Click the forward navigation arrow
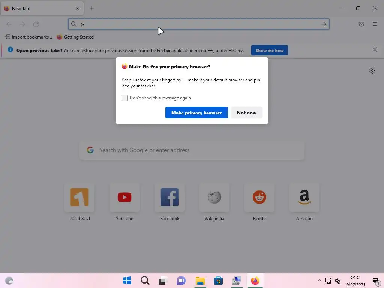The image size is (384, 288). point(22,24)
